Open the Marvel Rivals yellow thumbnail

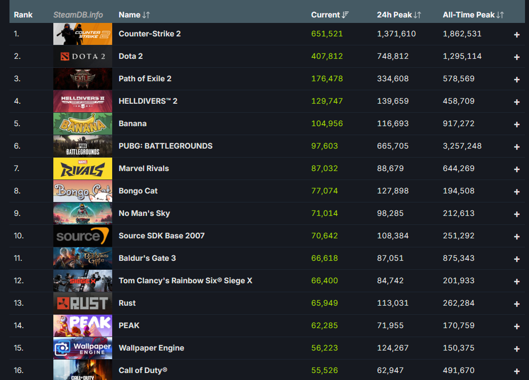(x=83, y=169)
